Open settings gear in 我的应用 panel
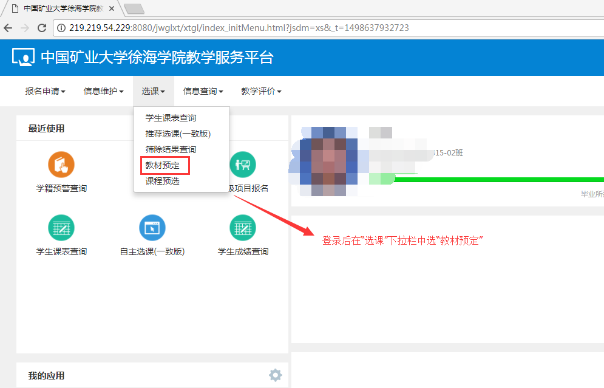 [x=276, y=375]
